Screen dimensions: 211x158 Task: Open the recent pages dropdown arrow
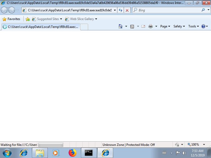(x=17, y=10)
